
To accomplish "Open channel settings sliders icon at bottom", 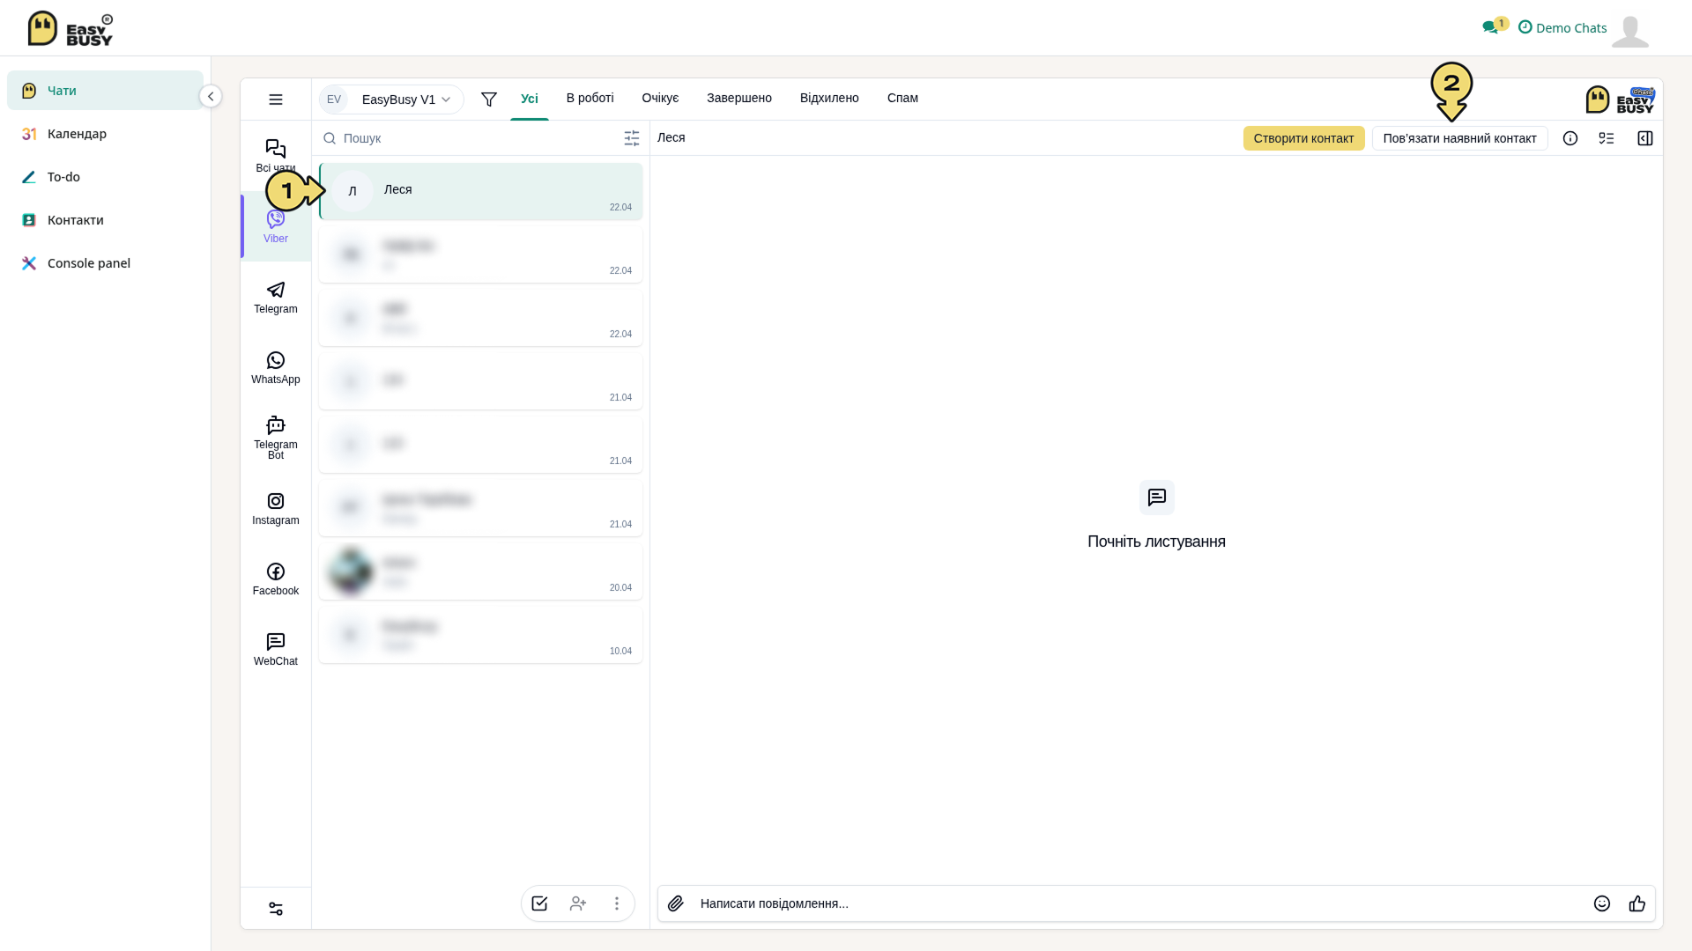I will 276,909.
